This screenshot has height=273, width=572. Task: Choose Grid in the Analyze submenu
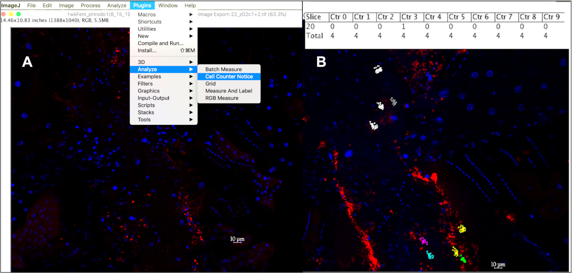point(210,84)
